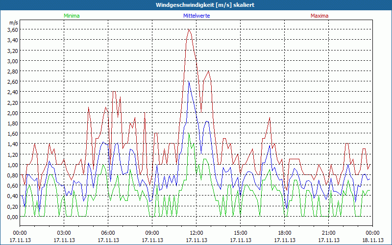Click the "1,80" y-axis value
The image size is (392, 245).
[13, 123]
